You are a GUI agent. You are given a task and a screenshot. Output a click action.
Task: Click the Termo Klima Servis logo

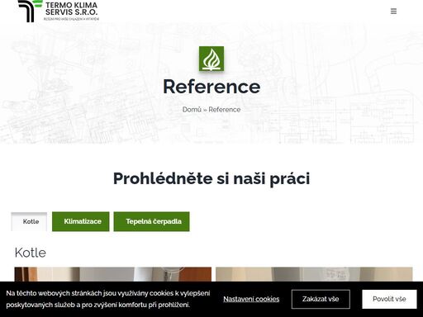58,11
